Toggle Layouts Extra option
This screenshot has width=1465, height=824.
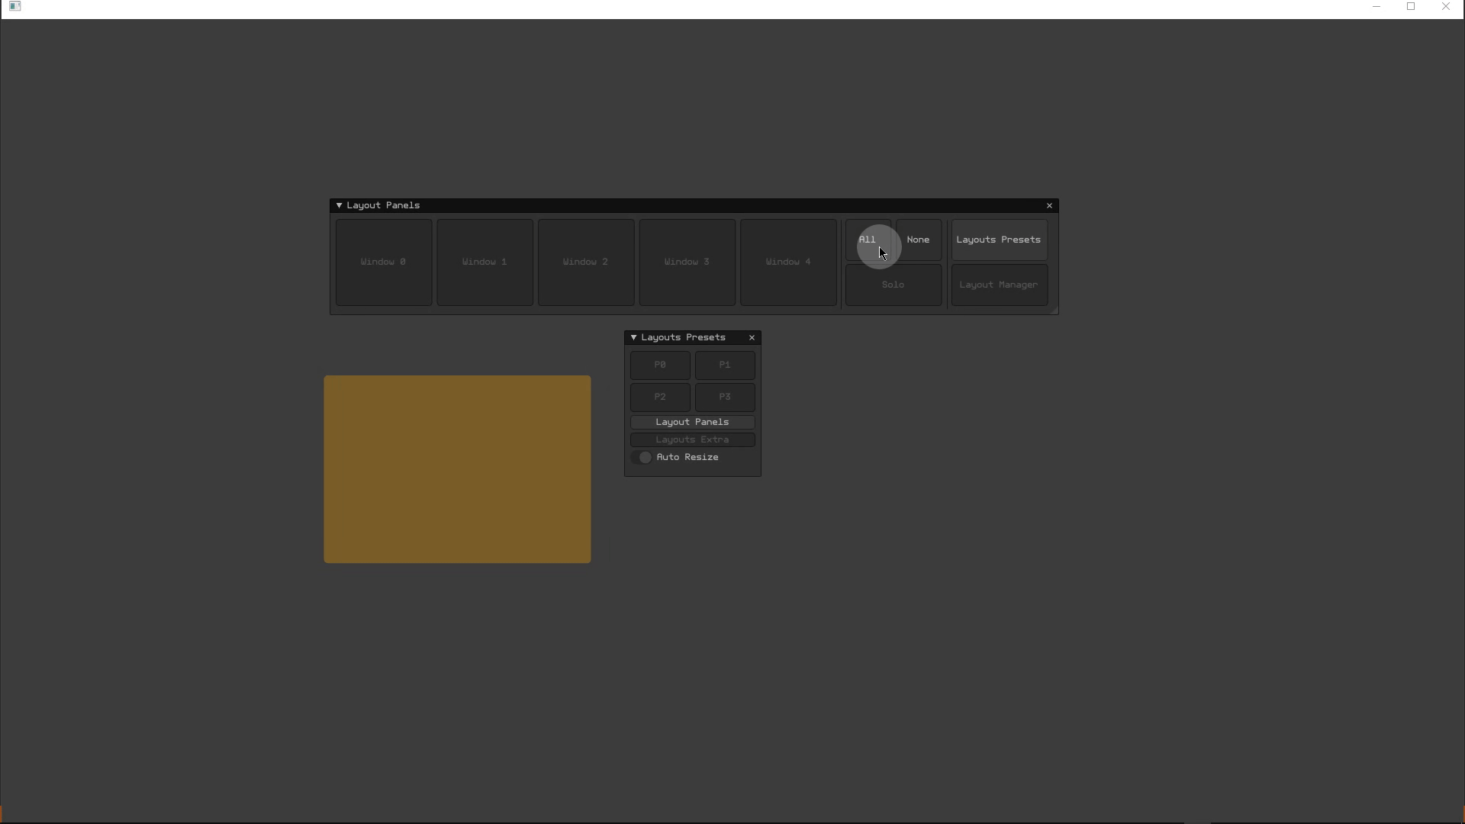693,440
